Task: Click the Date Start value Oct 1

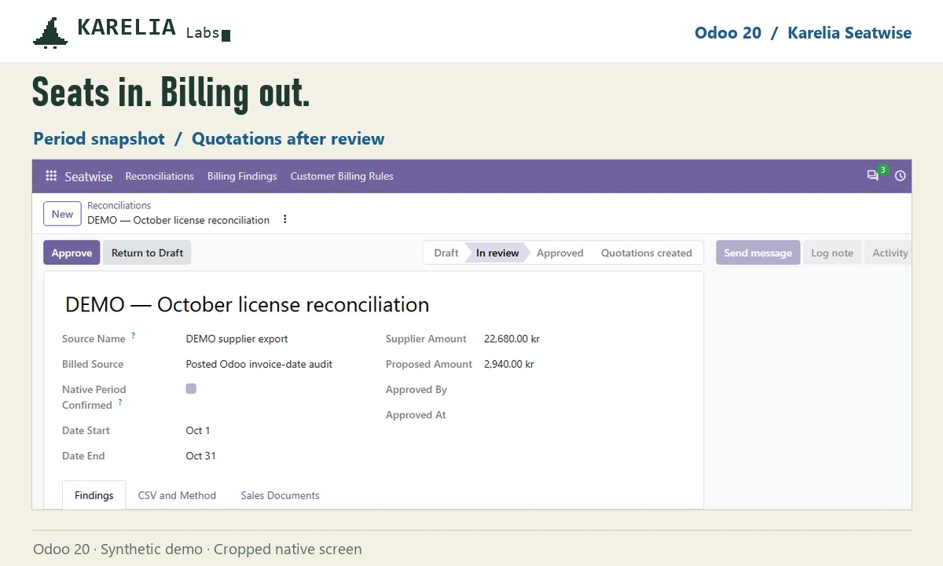Action: click(x=198, y=430)
